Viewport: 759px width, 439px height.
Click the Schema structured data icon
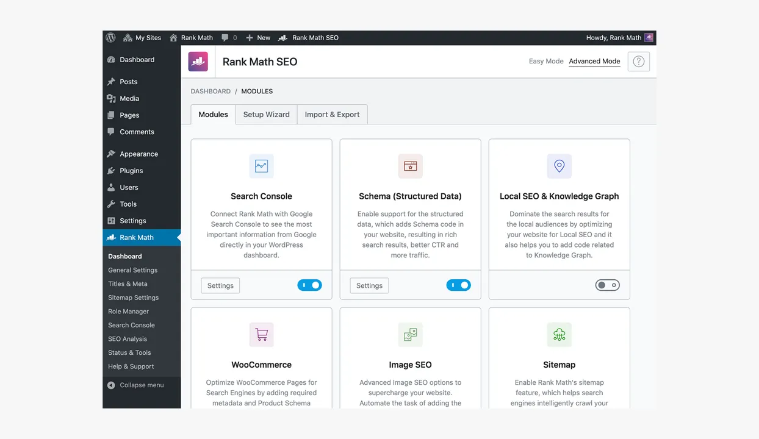[411, 166]
